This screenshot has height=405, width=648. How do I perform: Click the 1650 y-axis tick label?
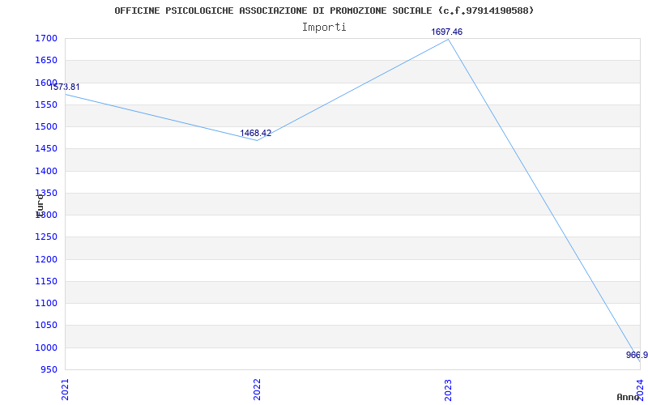coord(47,60)
